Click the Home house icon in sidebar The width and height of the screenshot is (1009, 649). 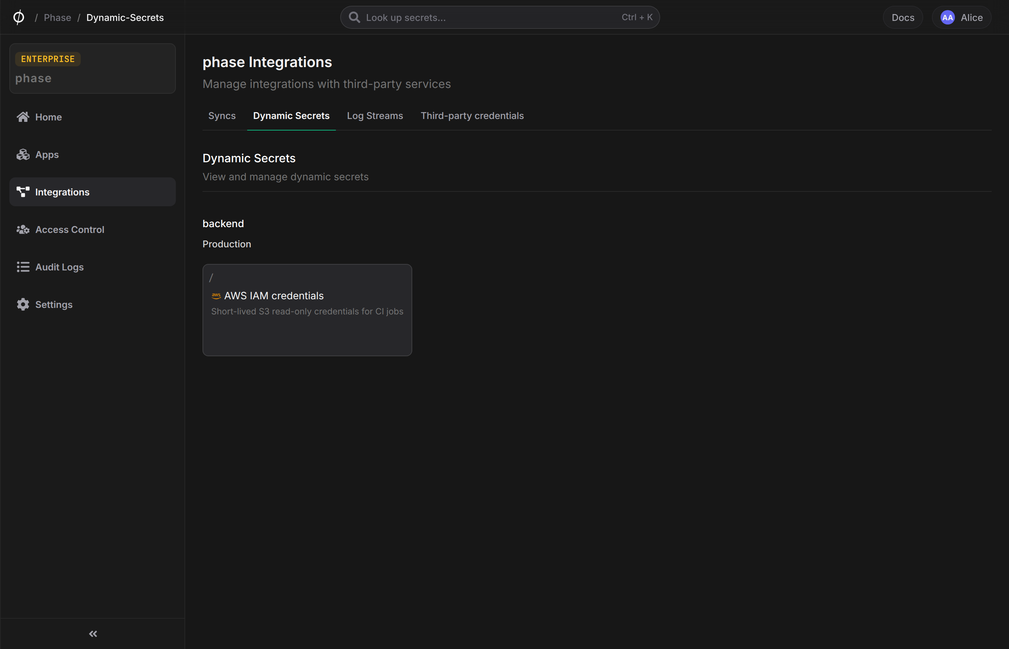pyautogui.click(x=23, y=117)
